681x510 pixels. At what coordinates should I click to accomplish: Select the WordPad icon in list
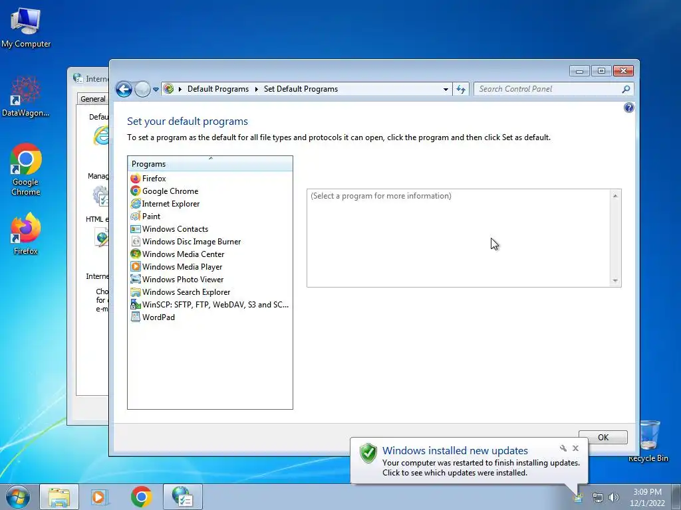(136, 317)
